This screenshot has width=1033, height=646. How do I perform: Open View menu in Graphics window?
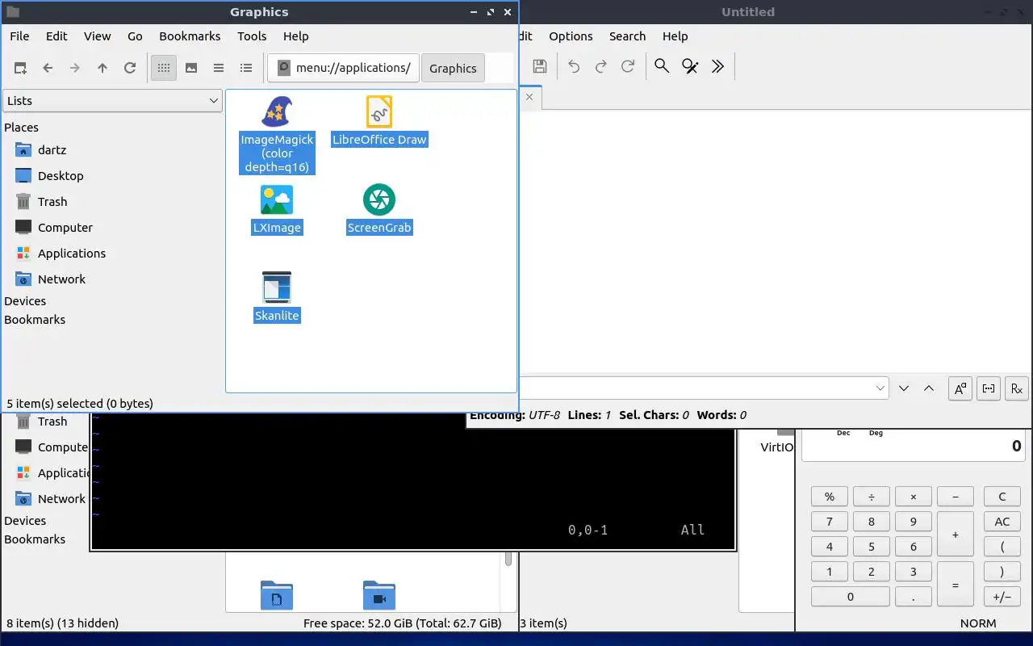click(x=98, y=36)
